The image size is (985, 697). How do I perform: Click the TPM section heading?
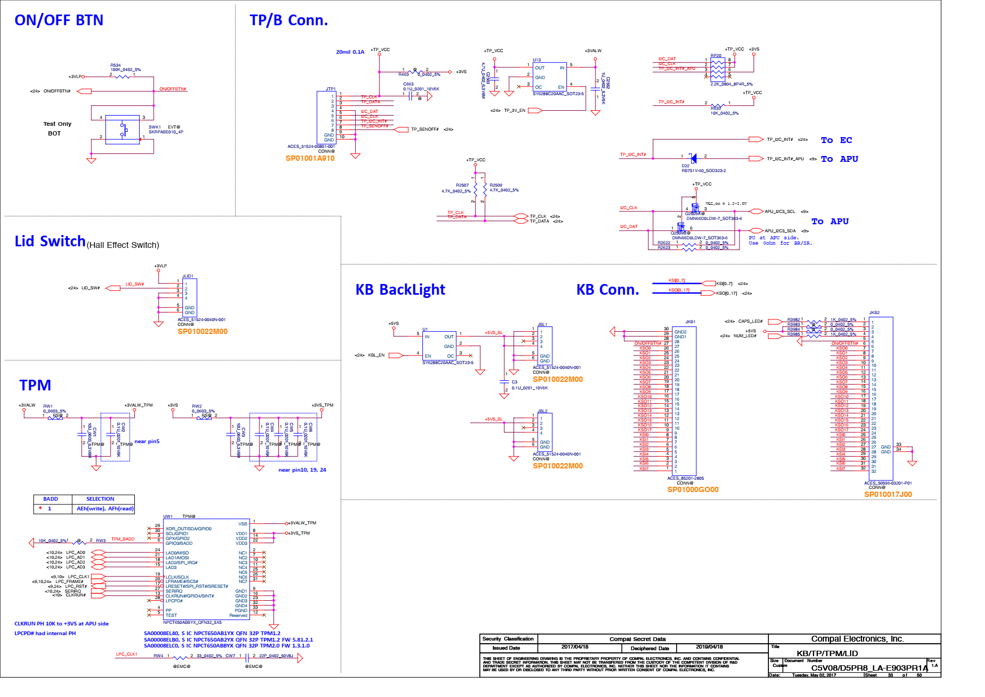pyautogui.click(x=35, y=385)
